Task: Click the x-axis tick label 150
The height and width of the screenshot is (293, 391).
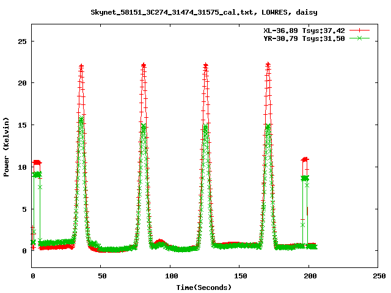Action: point(241,276)
